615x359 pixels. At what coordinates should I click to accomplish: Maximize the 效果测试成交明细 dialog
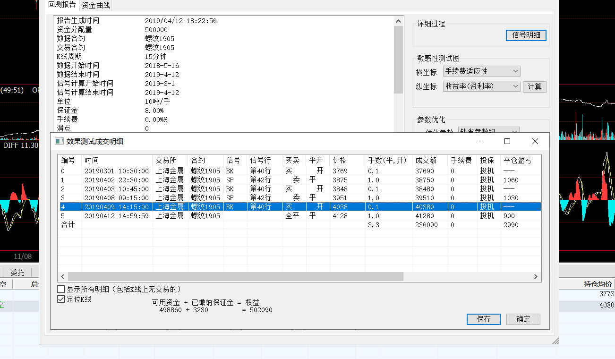[507, 141]
